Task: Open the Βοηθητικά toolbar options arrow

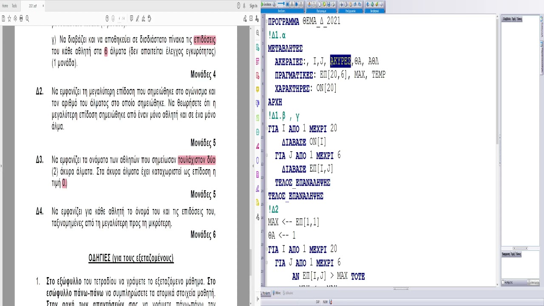Action: (385, 11)
